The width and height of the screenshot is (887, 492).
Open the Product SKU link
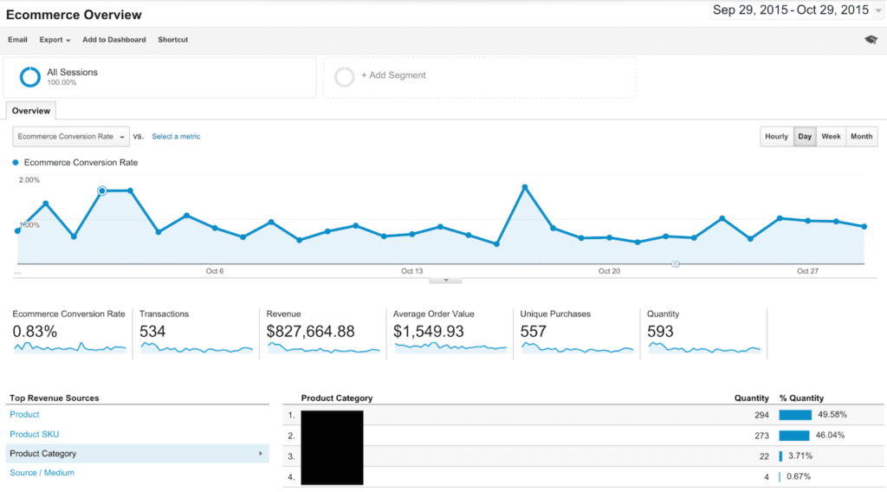(x=34, y=434)
